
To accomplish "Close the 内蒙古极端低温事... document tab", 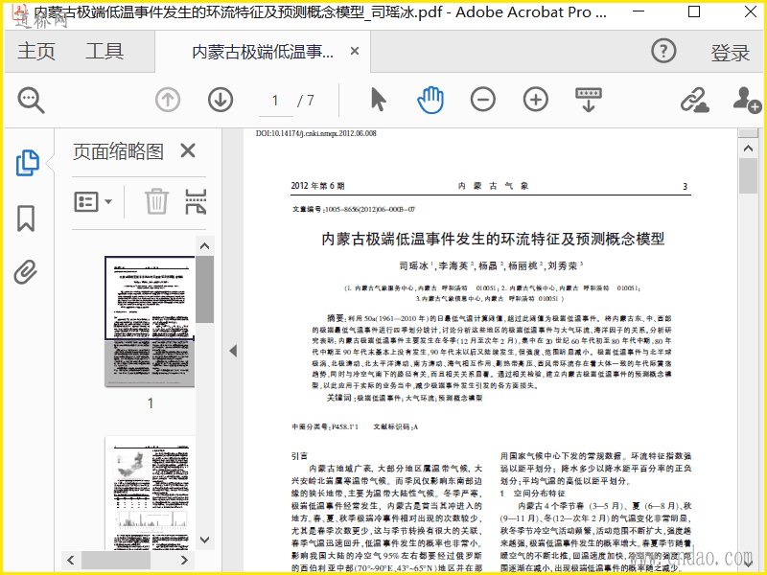I will [355, 51].
